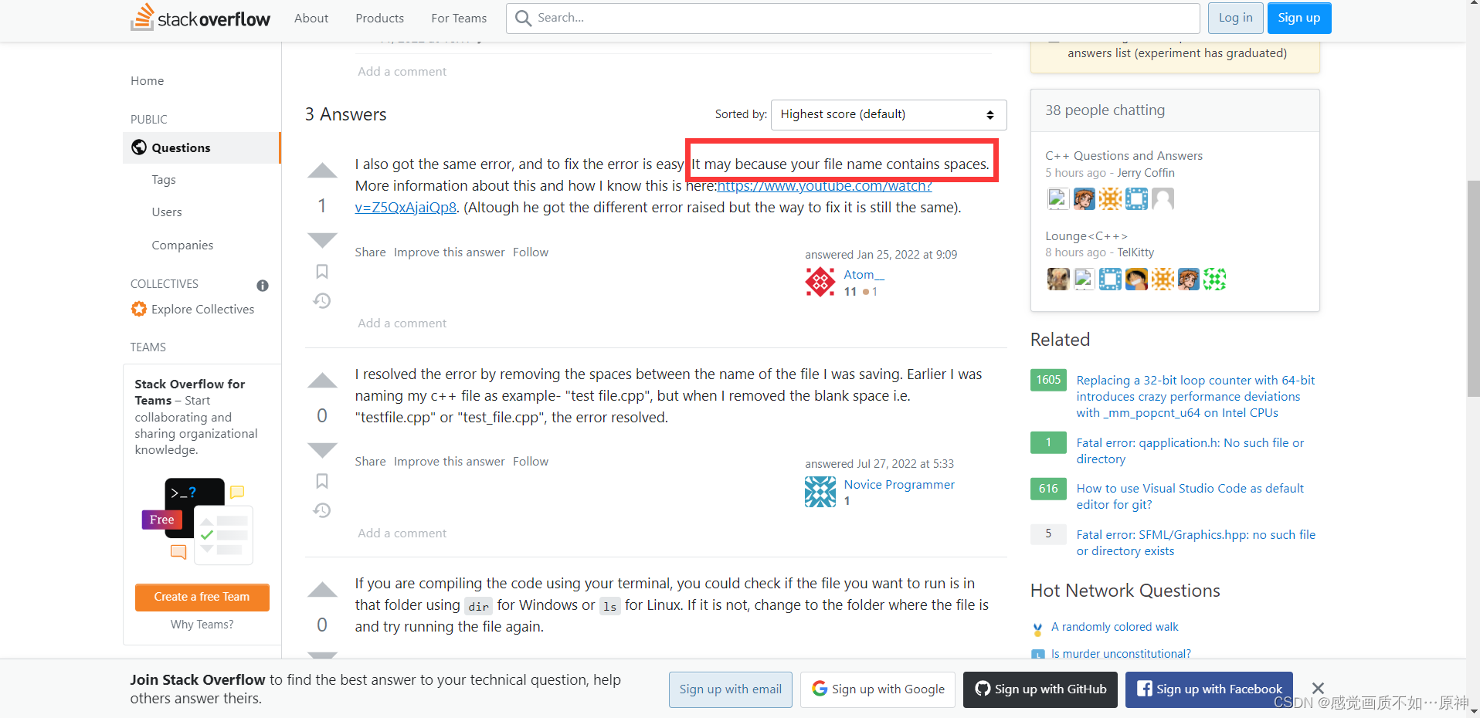Focus the Search input field

(853, 18)
